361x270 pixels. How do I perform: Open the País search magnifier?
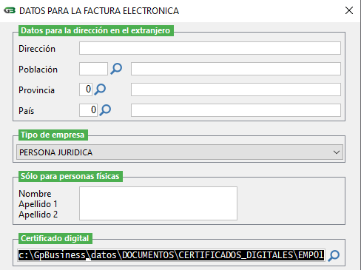[x=105, y=110]
